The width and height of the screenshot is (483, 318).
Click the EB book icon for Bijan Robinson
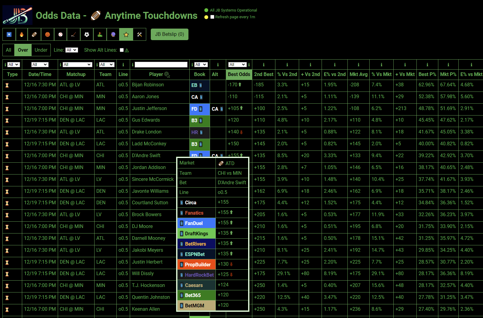tap(197, 85)
